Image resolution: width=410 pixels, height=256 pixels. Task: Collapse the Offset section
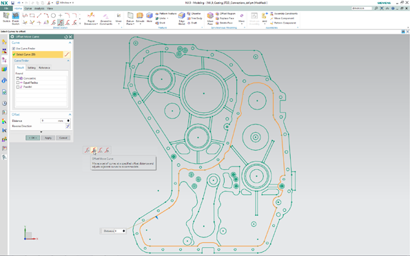tap(70, 114)
